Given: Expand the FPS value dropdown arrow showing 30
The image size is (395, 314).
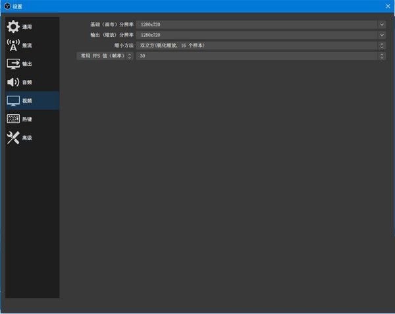Looking at the screenshot, I should tap(382, 56).
